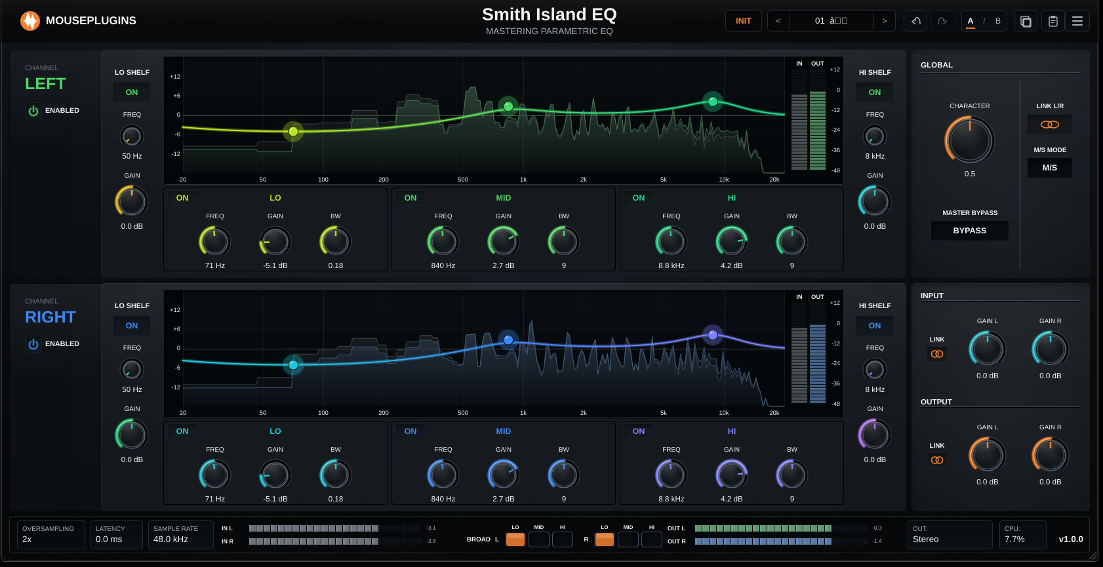Image resolution: width=1103 pixels, height=567 pixels.
Task: Click INPUT GAIN L knob
Action: click(988, 349)
